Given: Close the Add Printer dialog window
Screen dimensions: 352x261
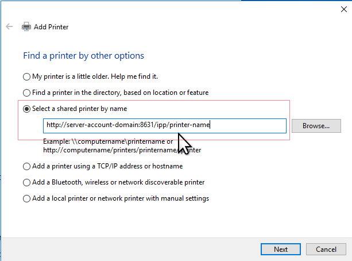Looking at the screenshot, I should (x=343, y=9).
